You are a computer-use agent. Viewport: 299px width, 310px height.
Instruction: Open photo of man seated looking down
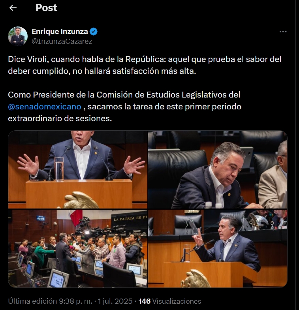218,169
